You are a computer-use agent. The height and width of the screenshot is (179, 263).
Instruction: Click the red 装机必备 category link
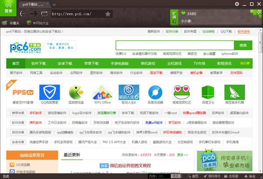[x=196, y=73]
